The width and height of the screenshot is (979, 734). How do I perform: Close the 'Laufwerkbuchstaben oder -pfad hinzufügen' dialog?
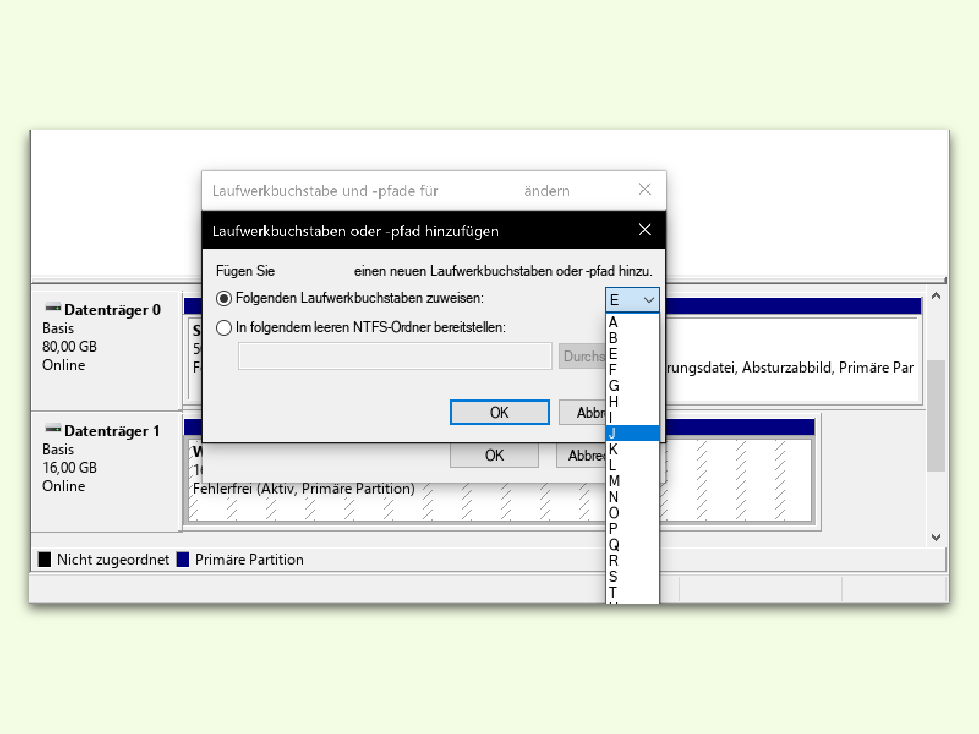(x=645, y=229)
